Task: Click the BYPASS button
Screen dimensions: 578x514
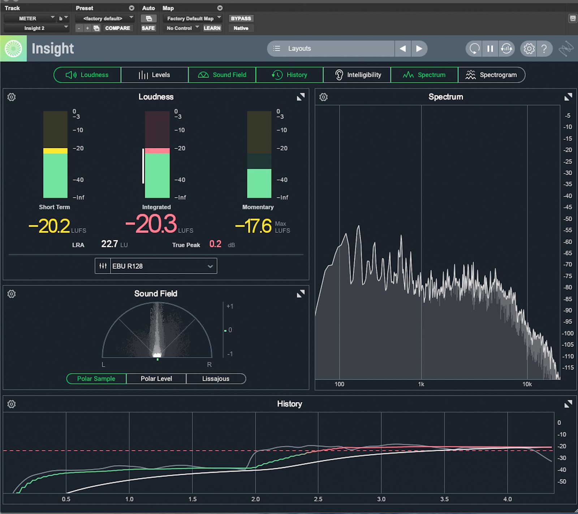Action: (241, 18)
